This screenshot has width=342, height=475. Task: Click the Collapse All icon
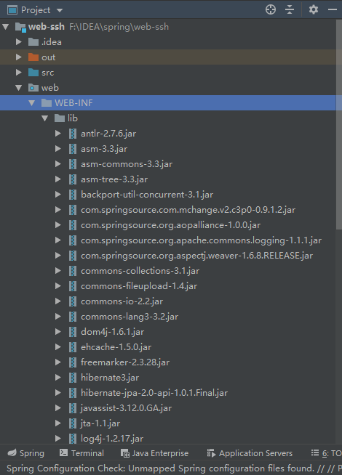pos(290,9)
